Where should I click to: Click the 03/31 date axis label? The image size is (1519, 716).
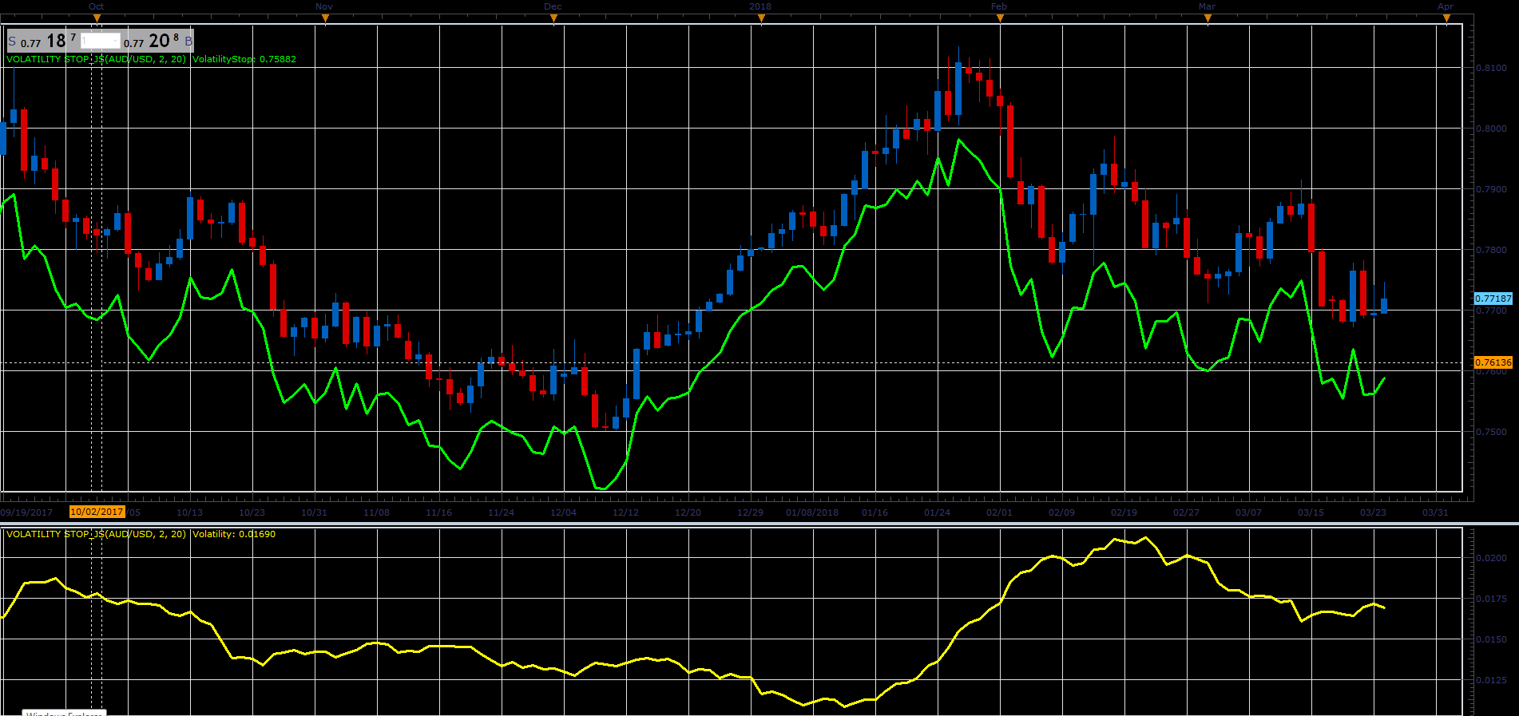[1435, 512]
